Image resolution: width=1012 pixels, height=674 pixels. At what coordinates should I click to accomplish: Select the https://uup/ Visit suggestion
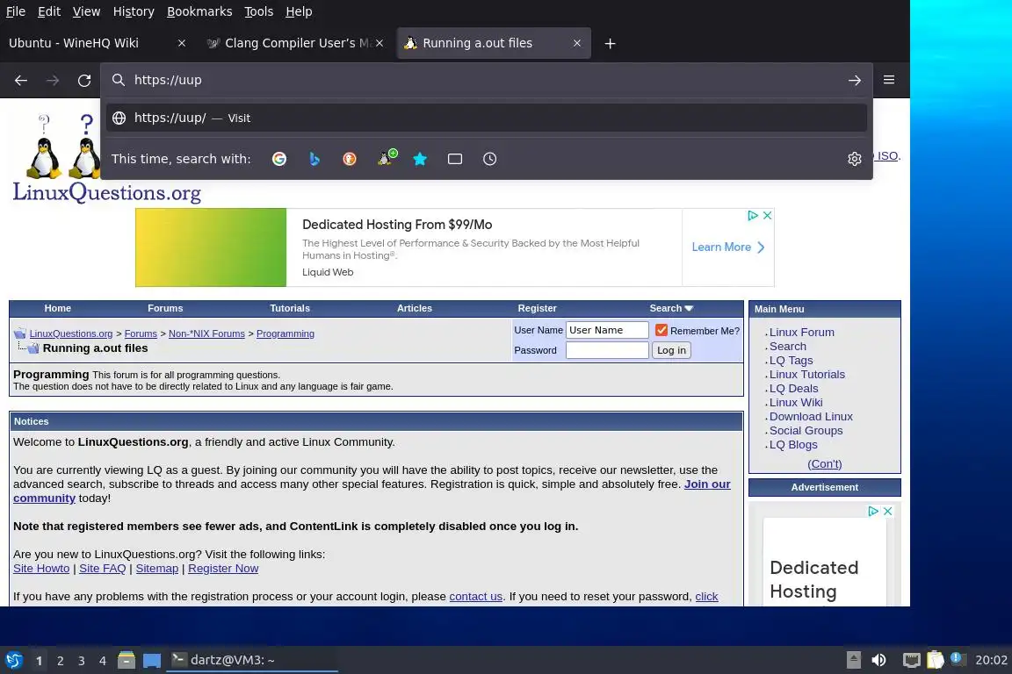tap(487, 118)
